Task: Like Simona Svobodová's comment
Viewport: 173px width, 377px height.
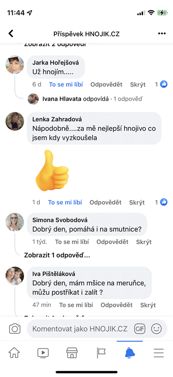Action: pos(72,242)
